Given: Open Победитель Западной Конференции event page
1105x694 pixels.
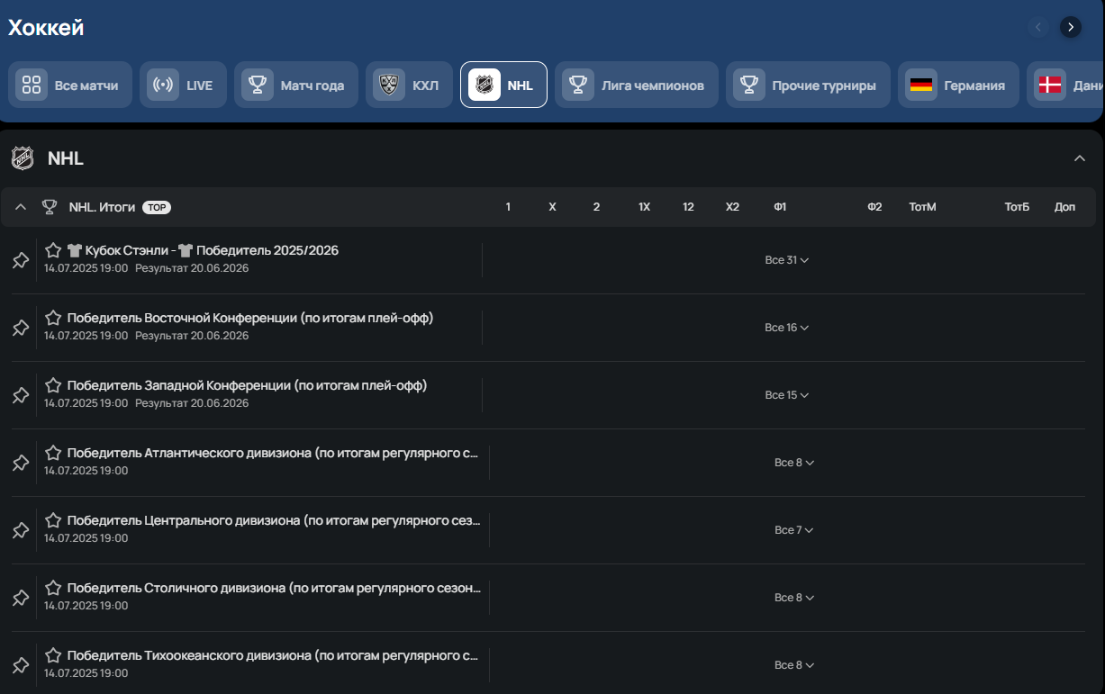Looking at the screenshot, I should 247,385.
